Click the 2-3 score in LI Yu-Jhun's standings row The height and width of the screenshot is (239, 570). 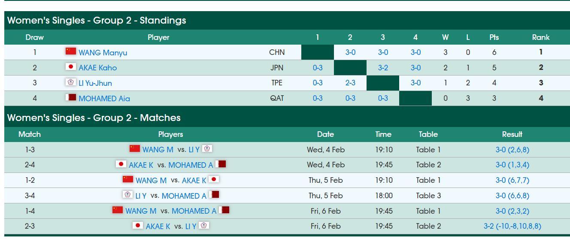point(350,83)
